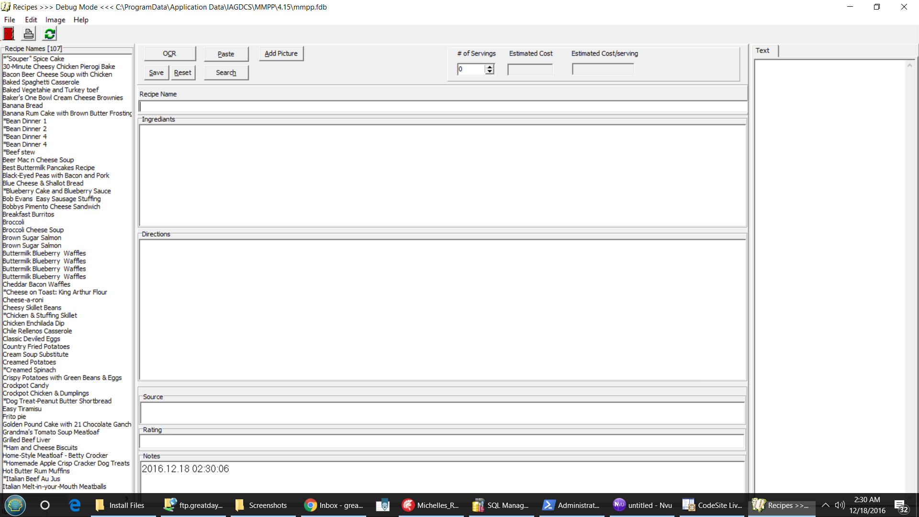This screenshot has height=517, width=919.
Task: Click the Add Picture button
Action: click(x=281, y=54)
